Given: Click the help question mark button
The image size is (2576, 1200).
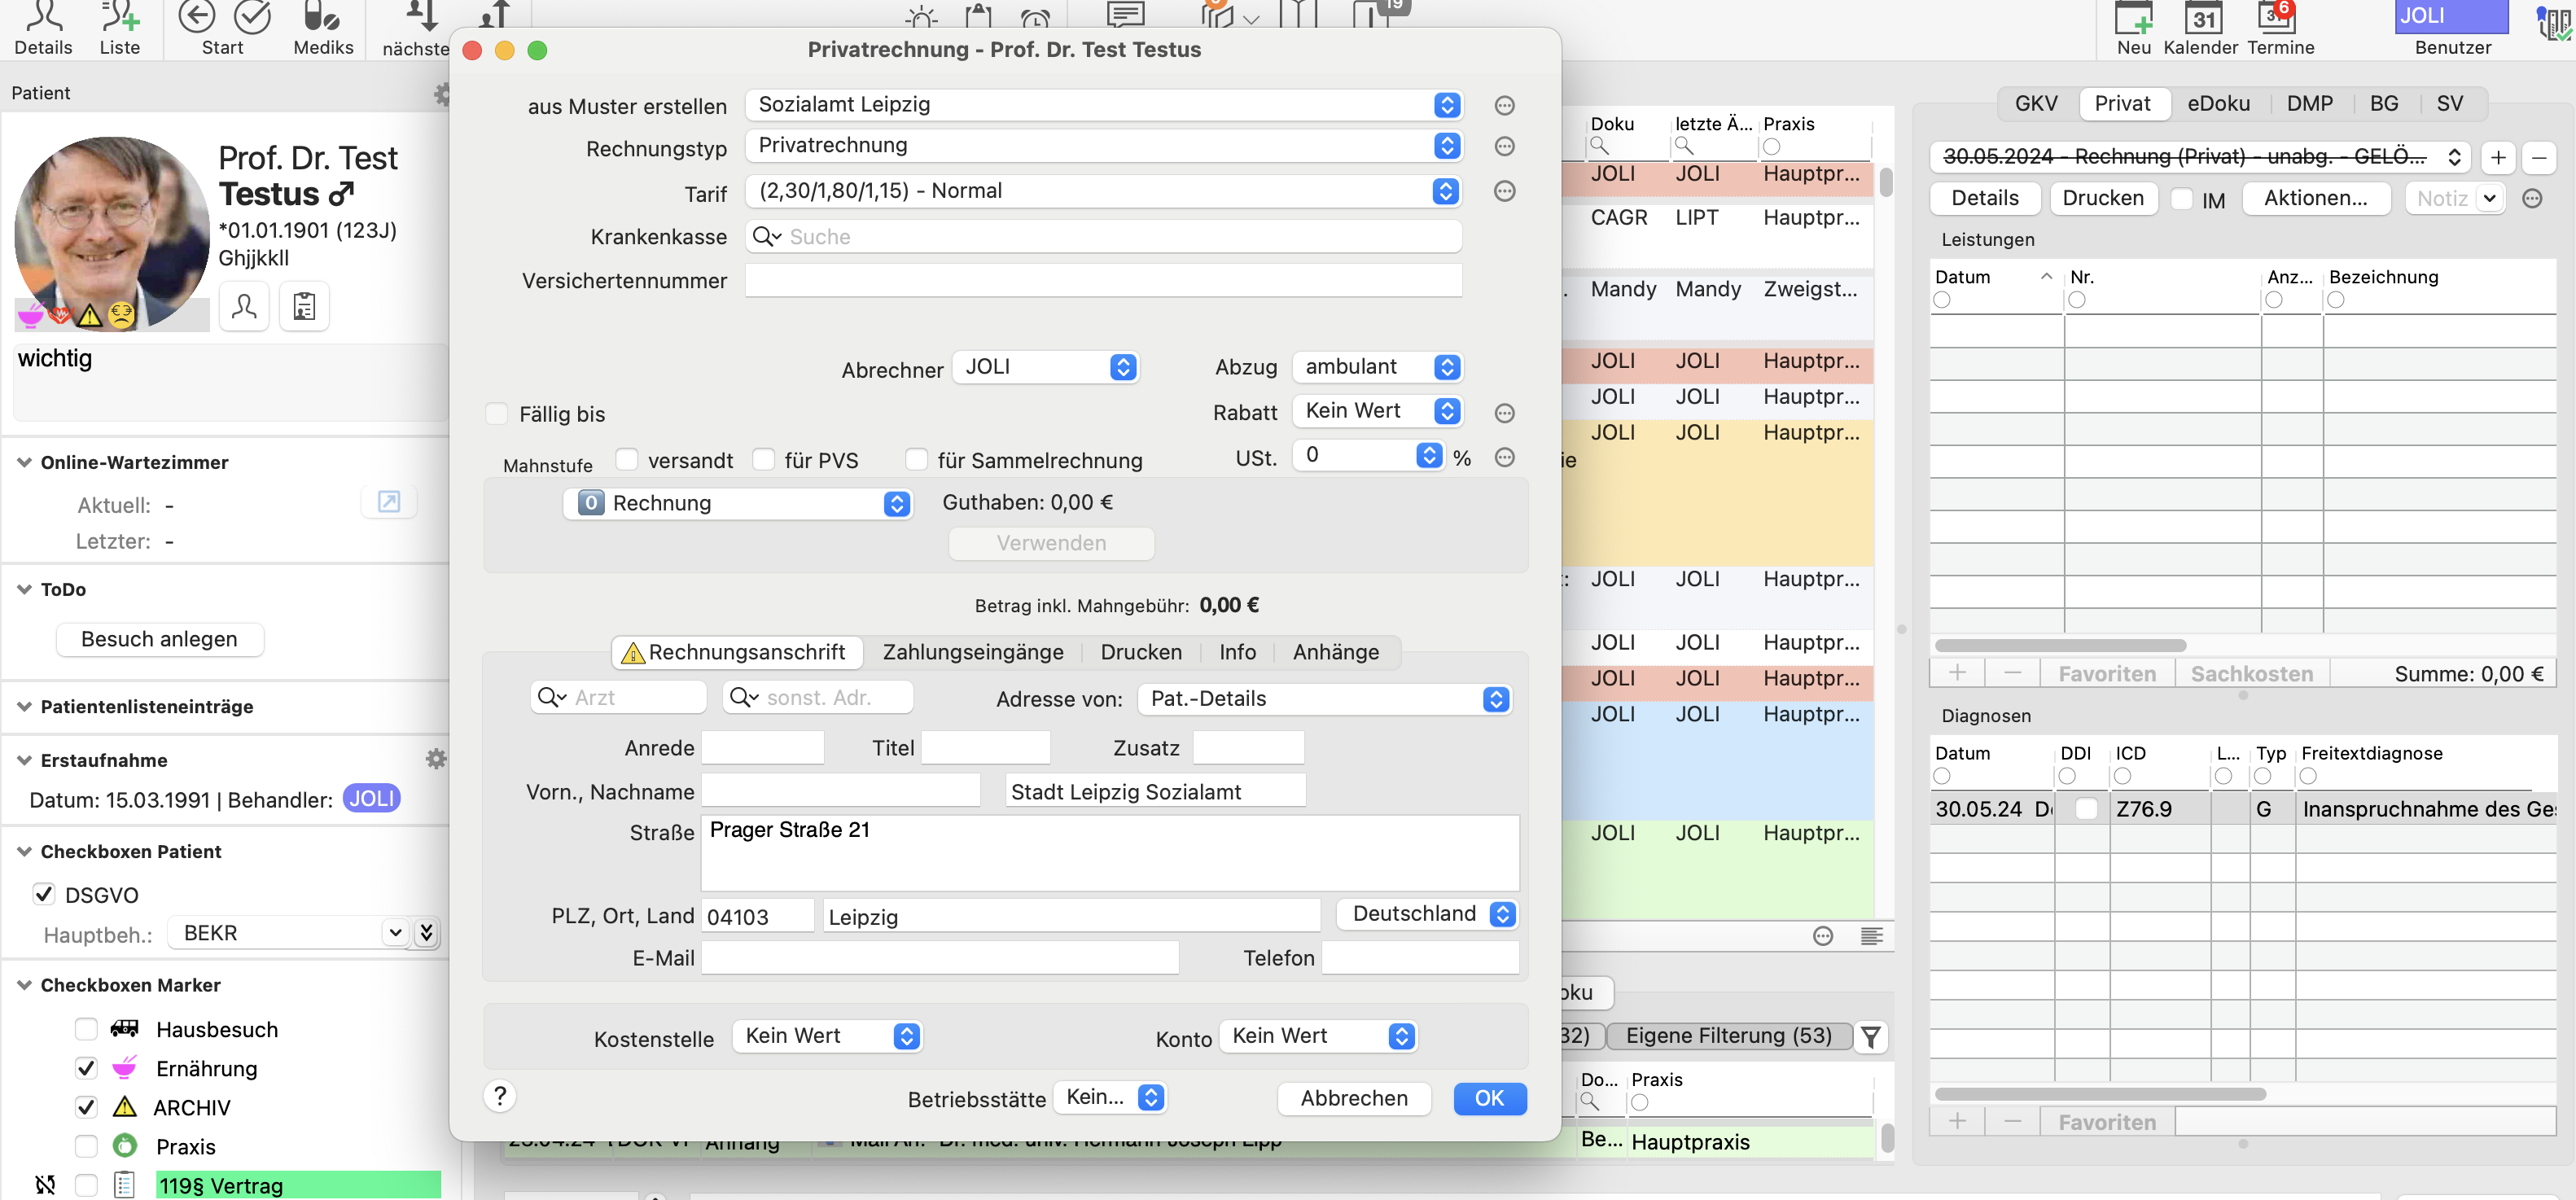Looking at the screenshot, I should [x=500, y=1096].
